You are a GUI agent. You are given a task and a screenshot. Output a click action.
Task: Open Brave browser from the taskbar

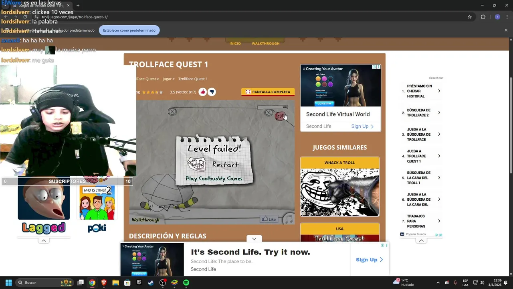tap(104, 283)
